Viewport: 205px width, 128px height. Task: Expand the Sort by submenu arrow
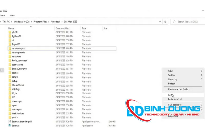[x=201, y=75]
